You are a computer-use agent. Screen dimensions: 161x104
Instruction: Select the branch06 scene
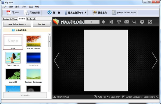point(13,76)
